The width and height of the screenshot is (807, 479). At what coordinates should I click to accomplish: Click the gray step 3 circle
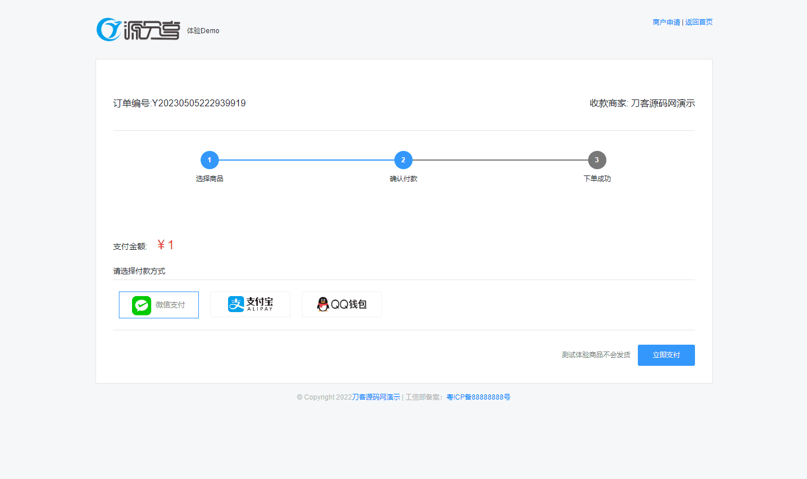597,160
